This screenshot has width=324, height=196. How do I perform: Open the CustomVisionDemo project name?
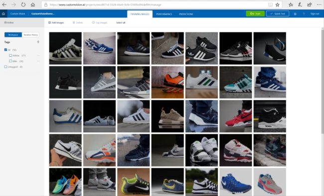[43, 14]
